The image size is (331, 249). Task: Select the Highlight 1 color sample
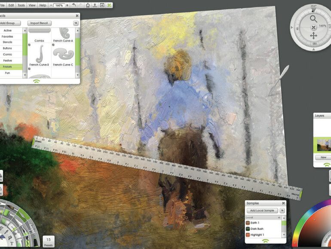(263, 235)
